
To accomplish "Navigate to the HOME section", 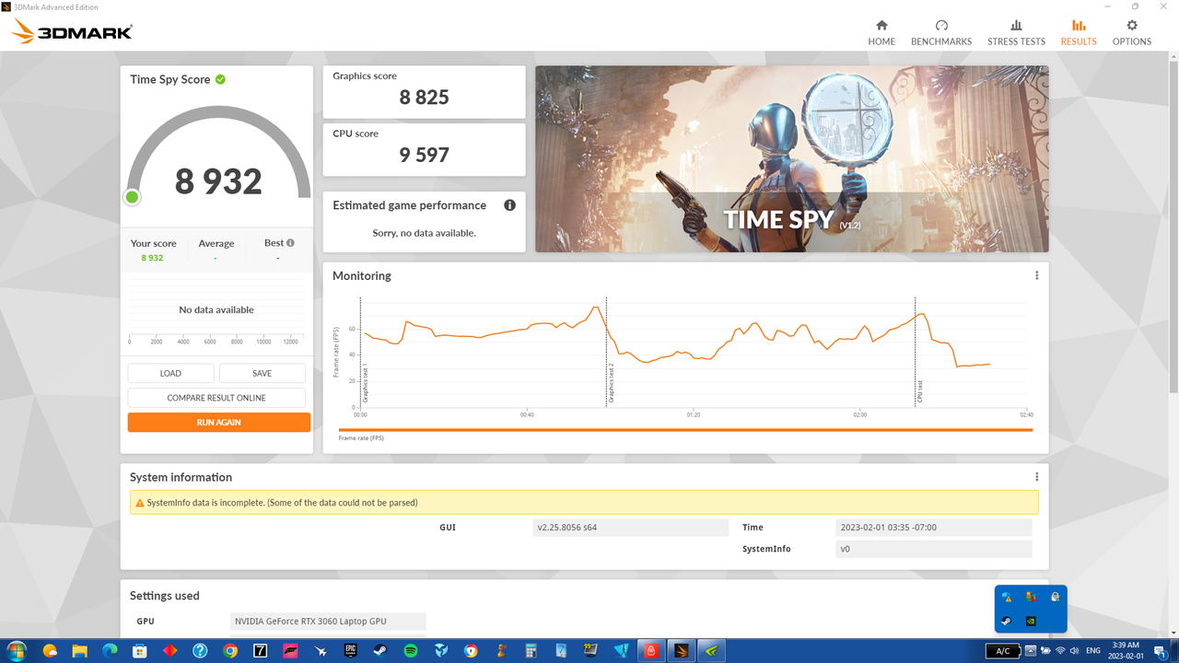I will point(881,30).
